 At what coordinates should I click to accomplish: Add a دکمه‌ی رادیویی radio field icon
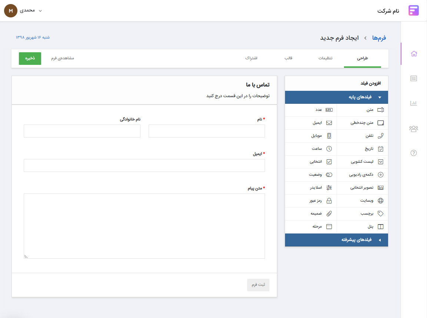(x=381, y=175)
